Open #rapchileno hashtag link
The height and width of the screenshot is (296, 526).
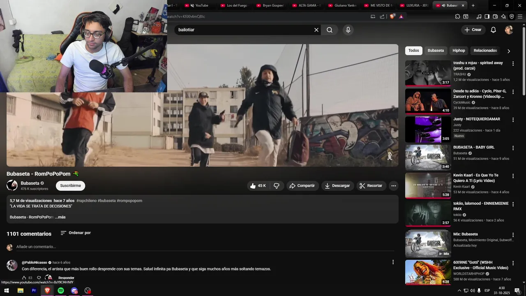pyautogui.click(x=86, y=201)
